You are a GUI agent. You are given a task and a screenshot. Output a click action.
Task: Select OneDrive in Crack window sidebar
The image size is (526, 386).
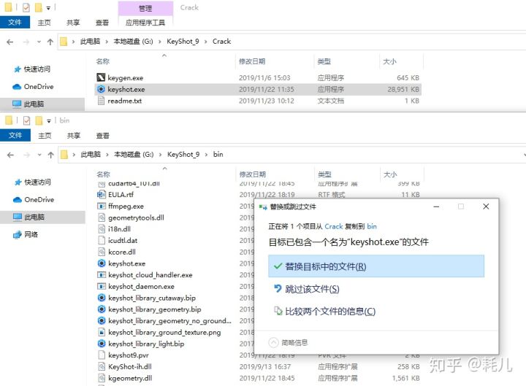pos(39,86)
